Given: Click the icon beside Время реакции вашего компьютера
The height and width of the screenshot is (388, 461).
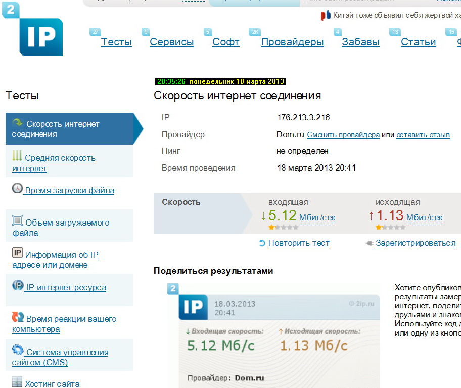Looking at the screenshot, I should point(18,317).
